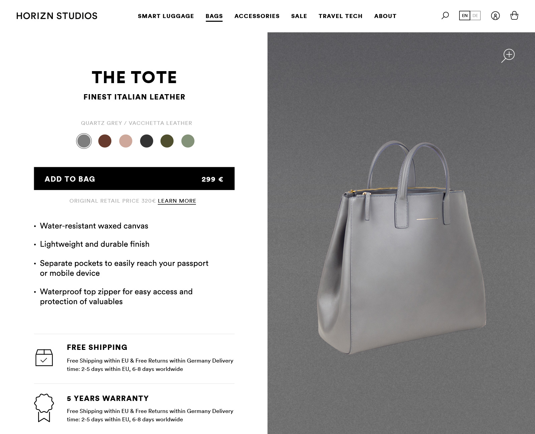The image size is (535, 434).
Task: Pick the olive green color swatch
Action: [167, 141]
